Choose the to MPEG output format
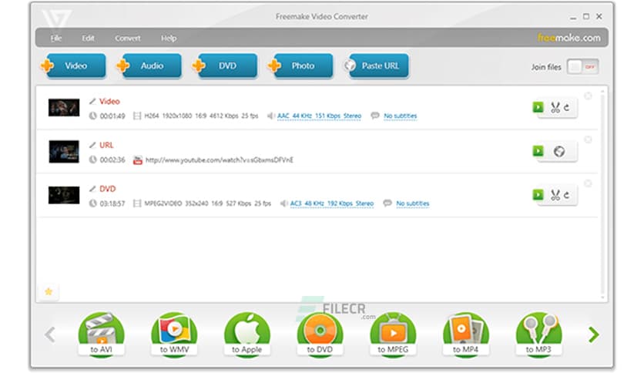 point(393,334)
